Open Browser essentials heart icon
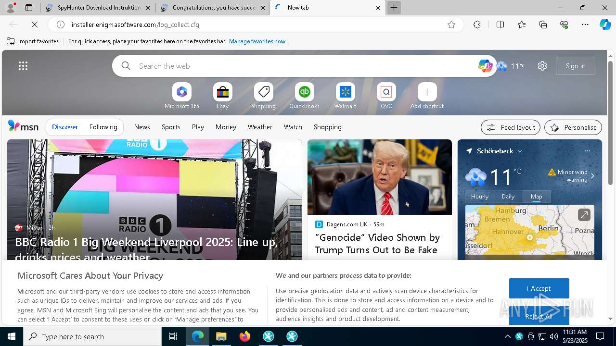The height and width of the screenshot is (346, 616). point(564,25)
